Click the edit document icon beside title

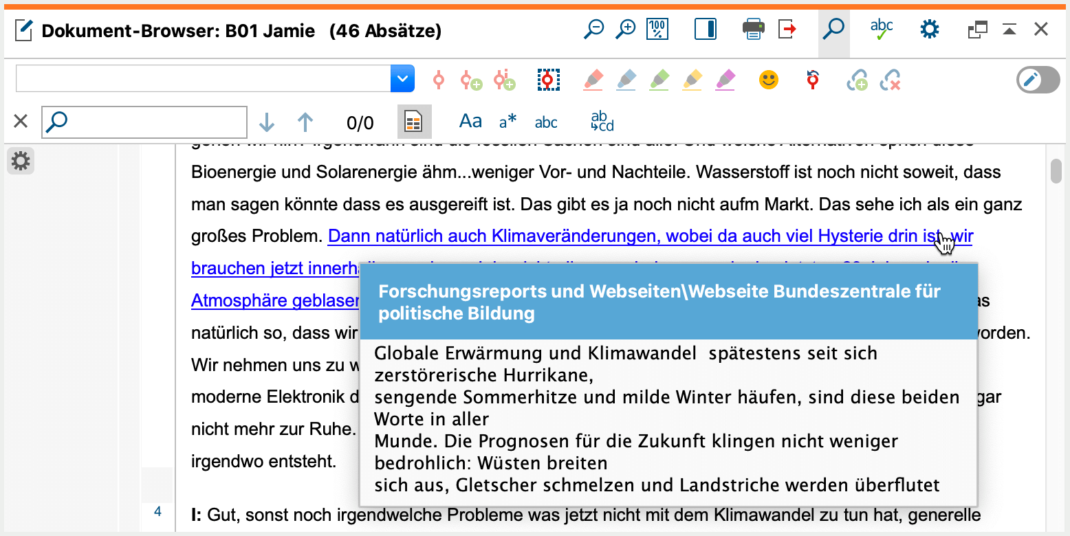pos(24,31)
